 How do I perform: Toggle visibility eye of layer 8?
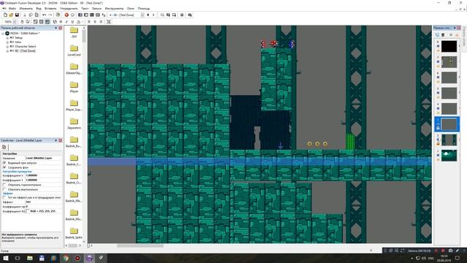tap(438, 46)
